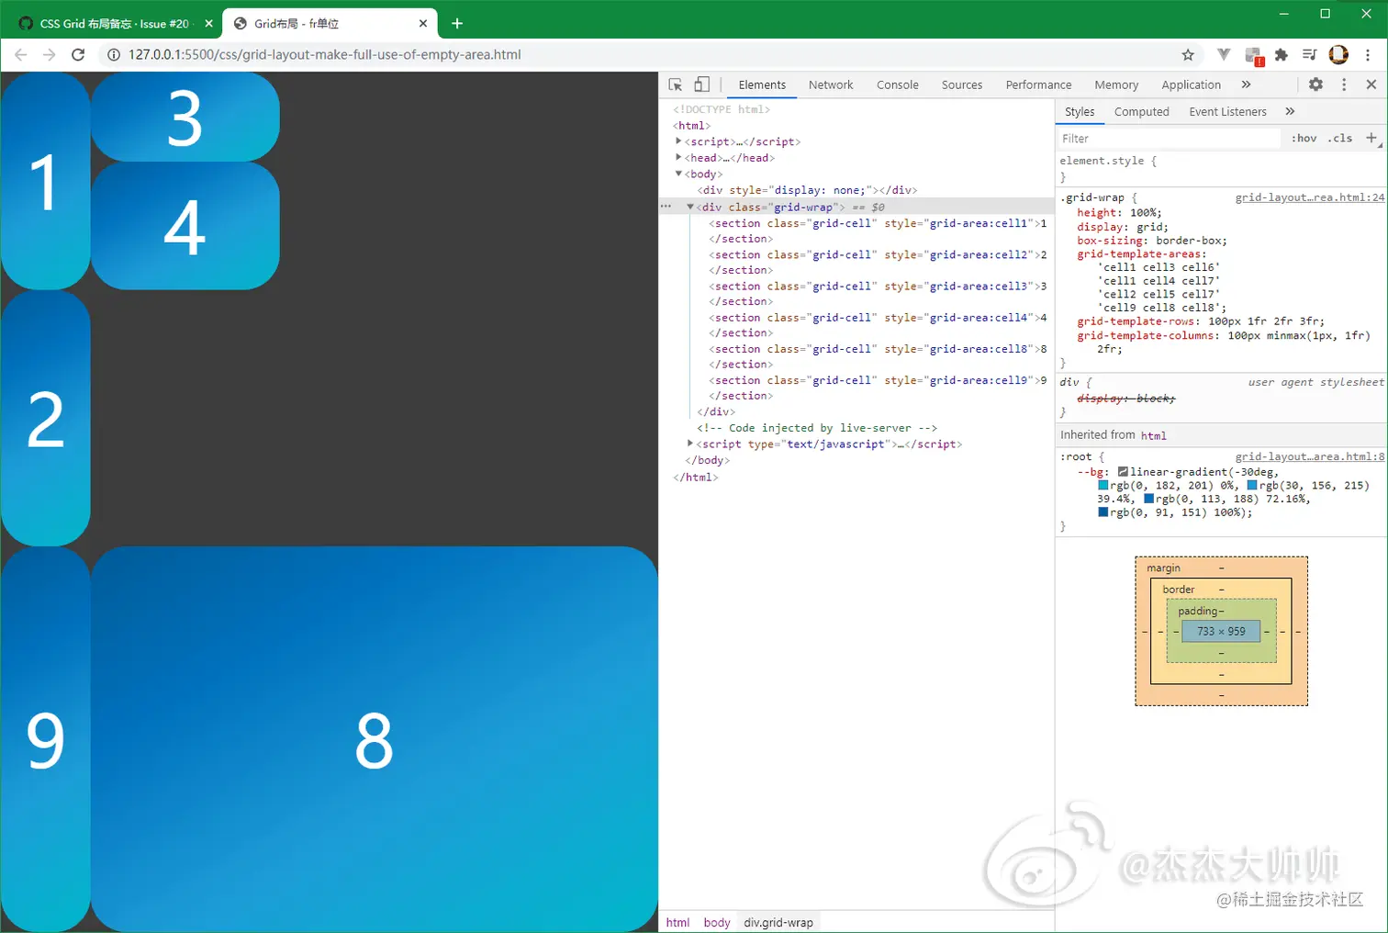The image size is (1388, 933).
Task: Close the CSS Grid Issue #20 tab
Action: click(208, 24)
